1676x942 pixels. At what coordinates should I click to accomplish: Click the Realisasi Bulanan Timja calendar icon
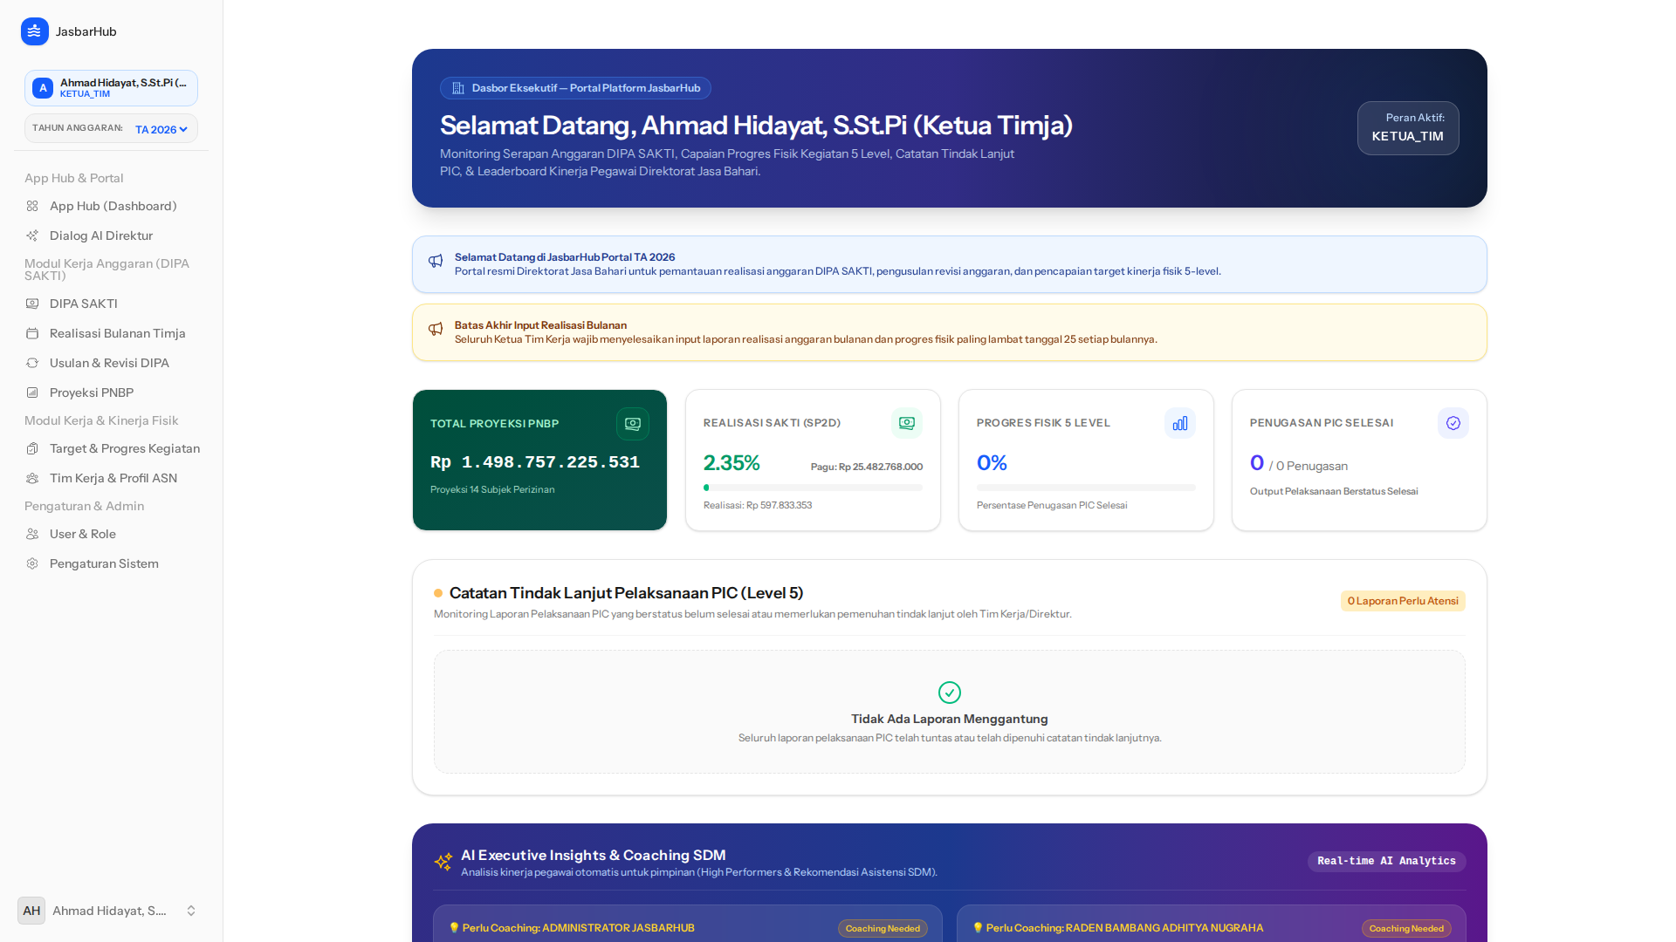[x=32, y=333]
